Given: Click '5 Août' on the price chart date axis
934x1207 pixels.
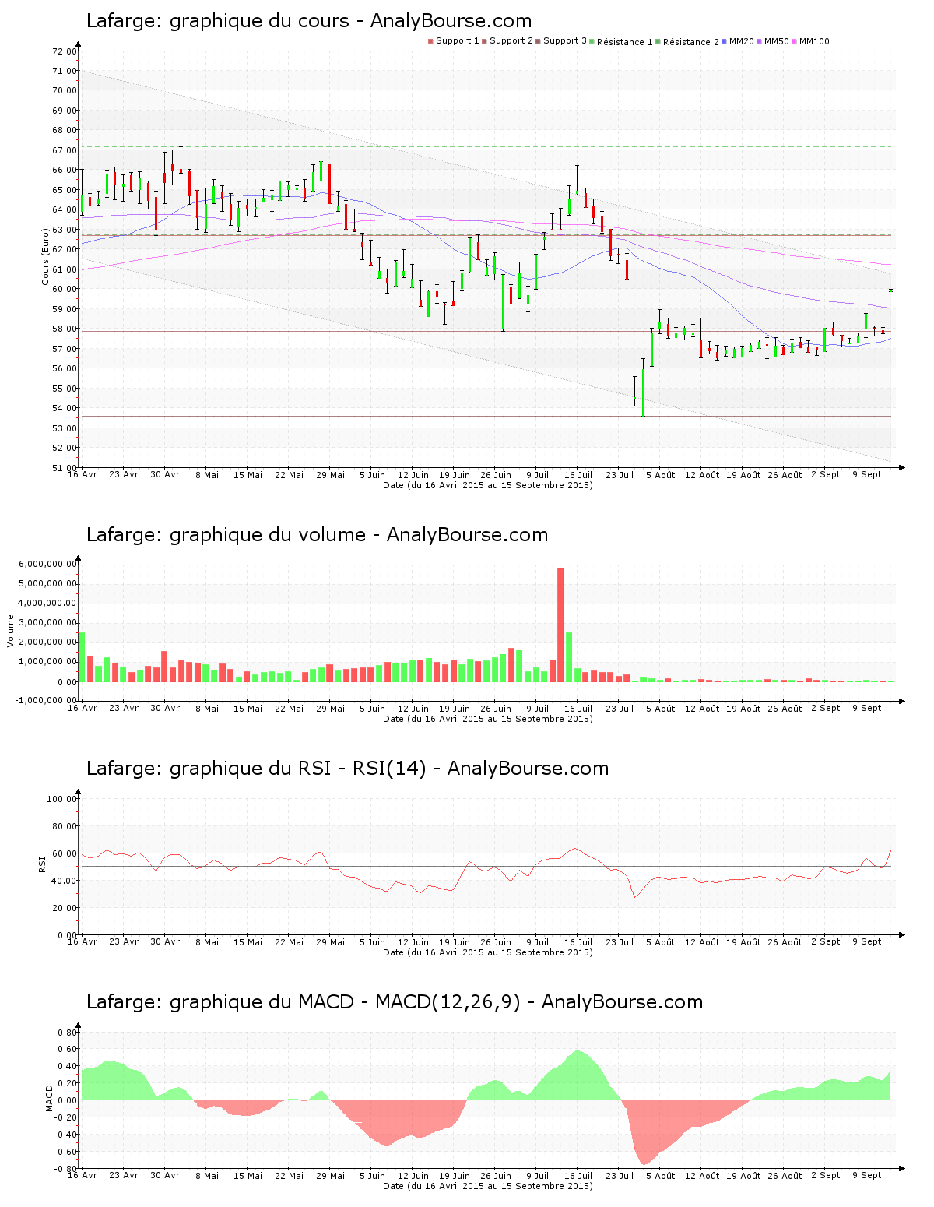Looking at the screenshot, I should pos(661,475).
